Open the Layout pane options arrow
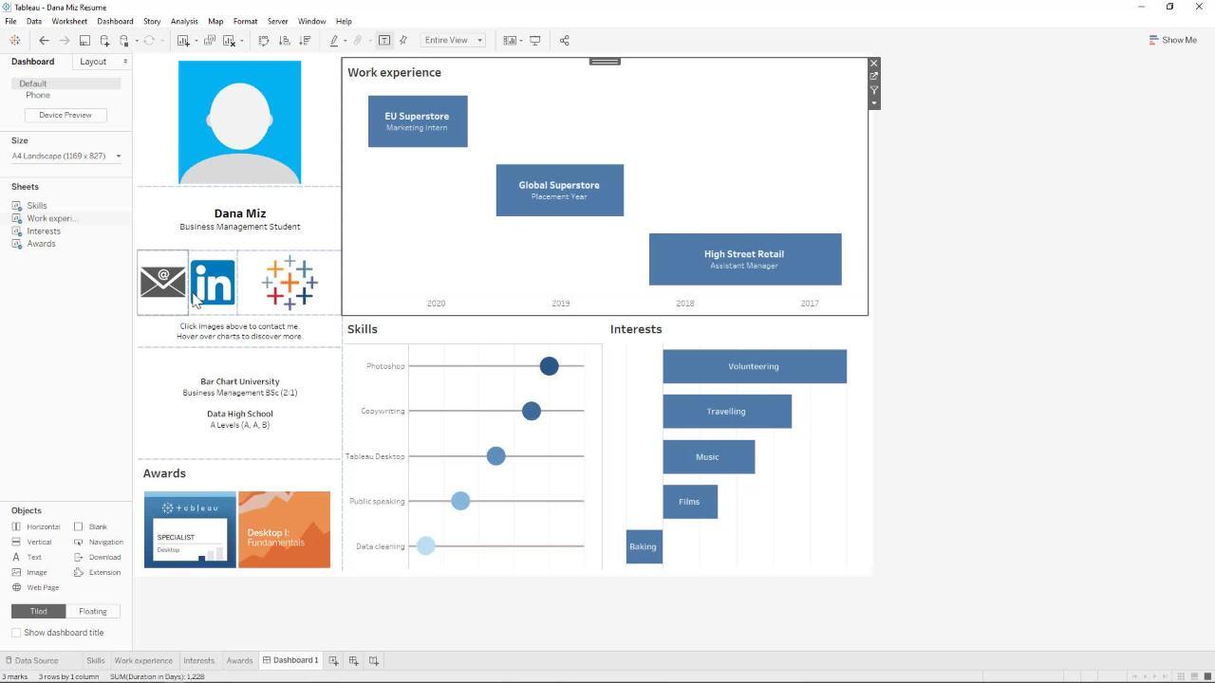 pyautogui.click(x=125, y=62)
